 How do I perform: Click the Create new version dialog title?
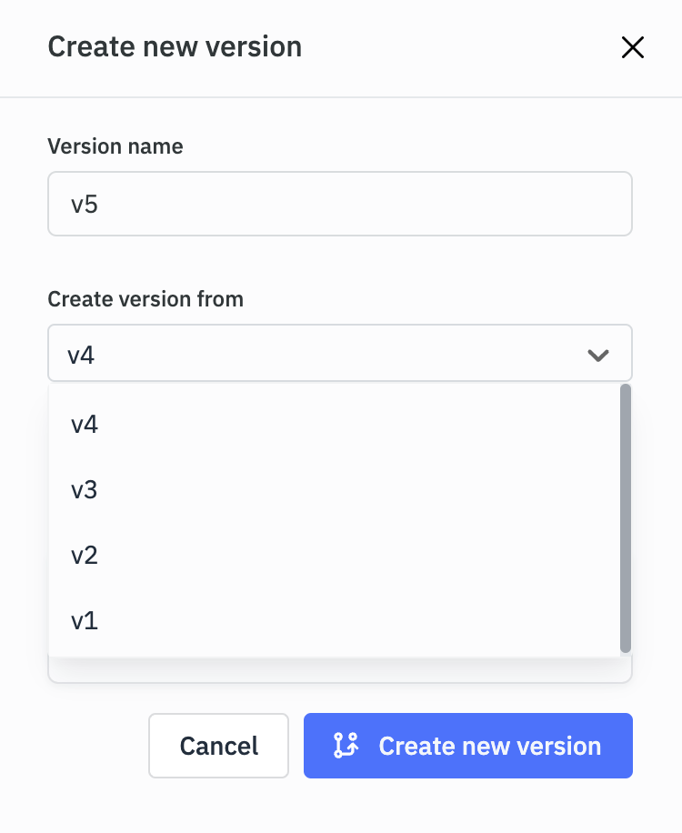(x=175, y=47)
